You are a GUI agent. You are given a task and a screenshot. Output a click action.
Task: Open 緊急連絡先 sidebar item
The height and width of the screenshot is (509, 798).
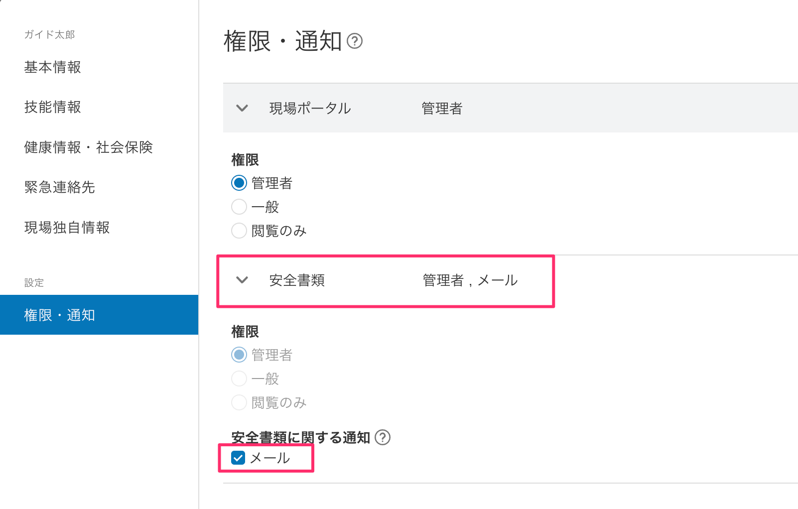click(x=60, y=187)
